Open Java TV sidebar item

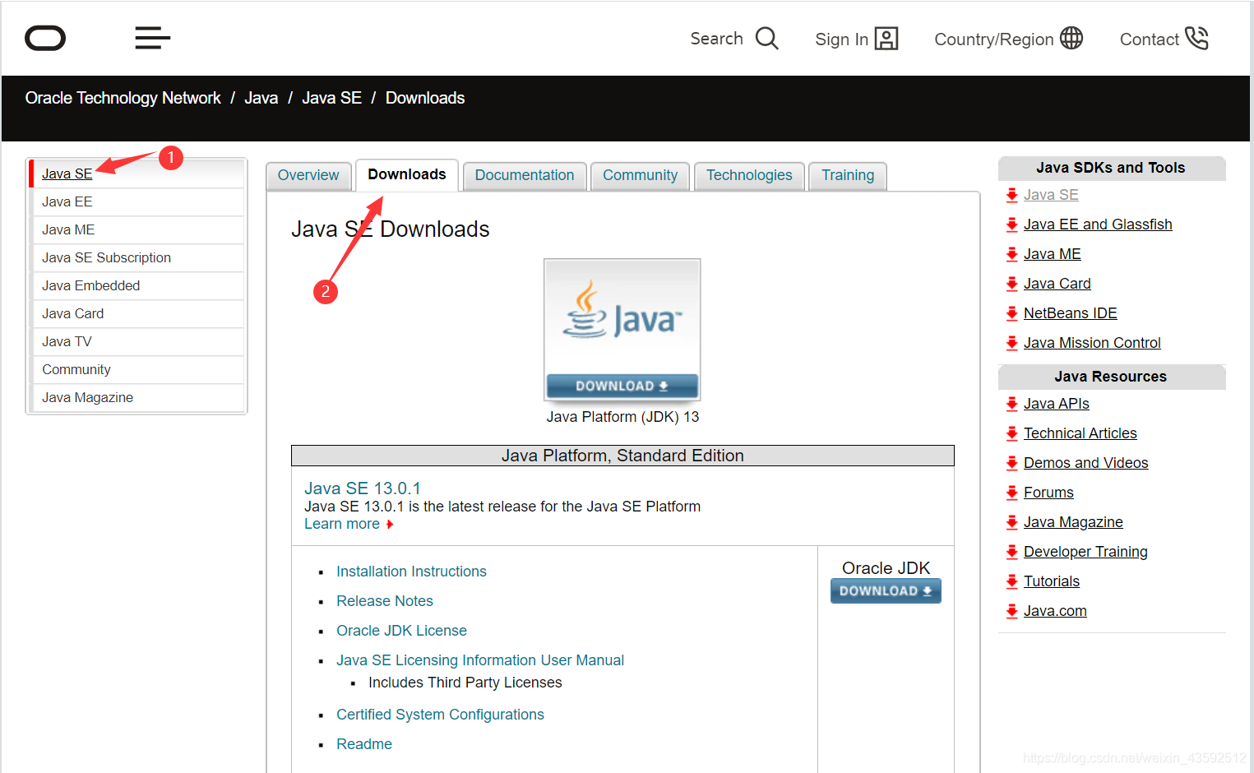click(x=137, y=341)
